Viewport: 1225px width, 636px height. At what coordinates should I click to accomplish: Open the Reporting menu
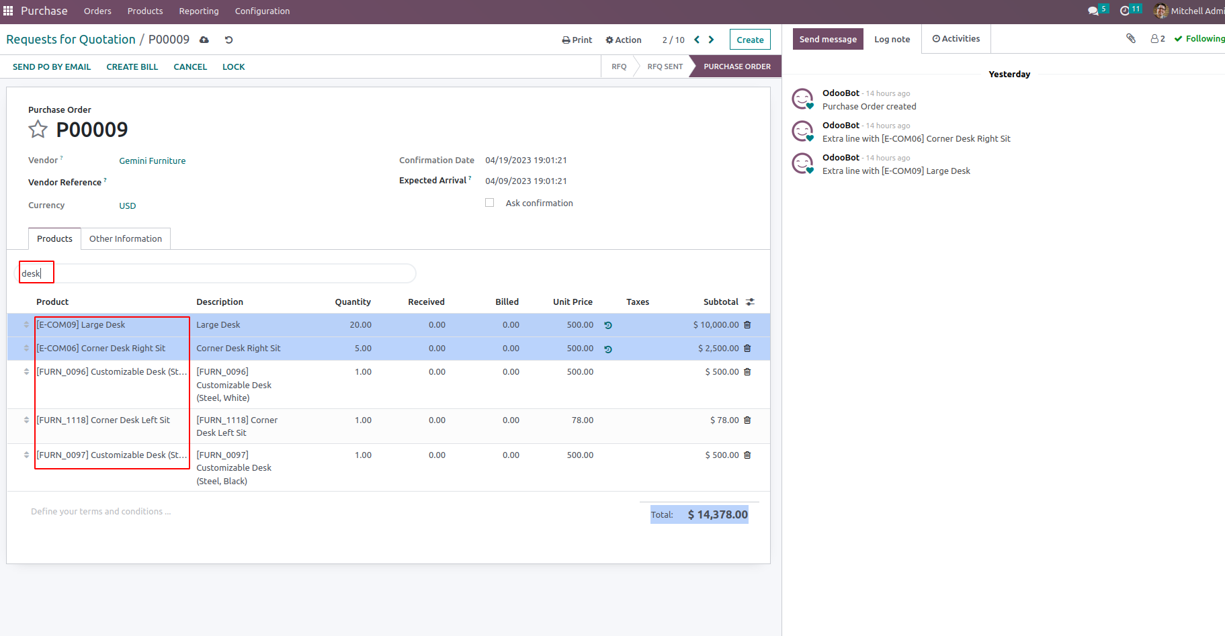click(199, 11)
